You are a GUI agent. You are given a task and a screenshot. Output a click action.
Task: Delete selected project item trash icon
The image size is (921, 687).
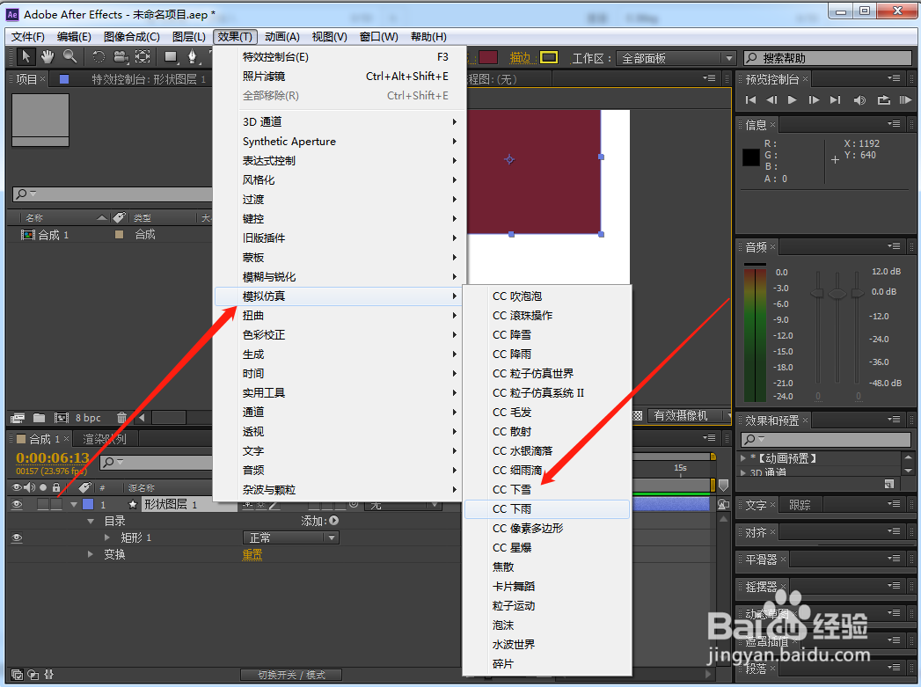click(x=121, y=418)
